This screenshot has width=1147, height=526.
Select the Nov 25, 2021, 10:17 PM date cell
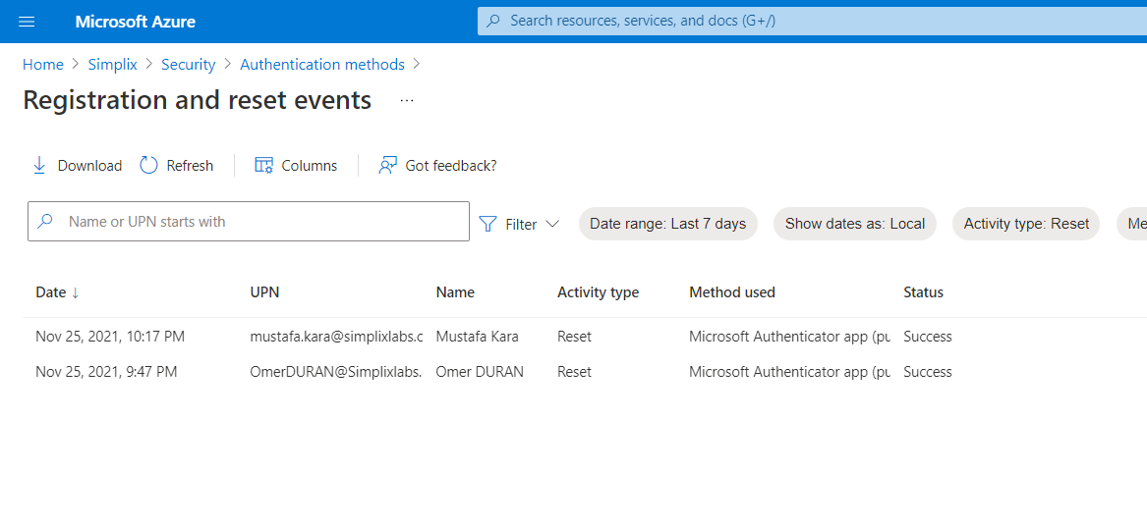click(110, 337)
